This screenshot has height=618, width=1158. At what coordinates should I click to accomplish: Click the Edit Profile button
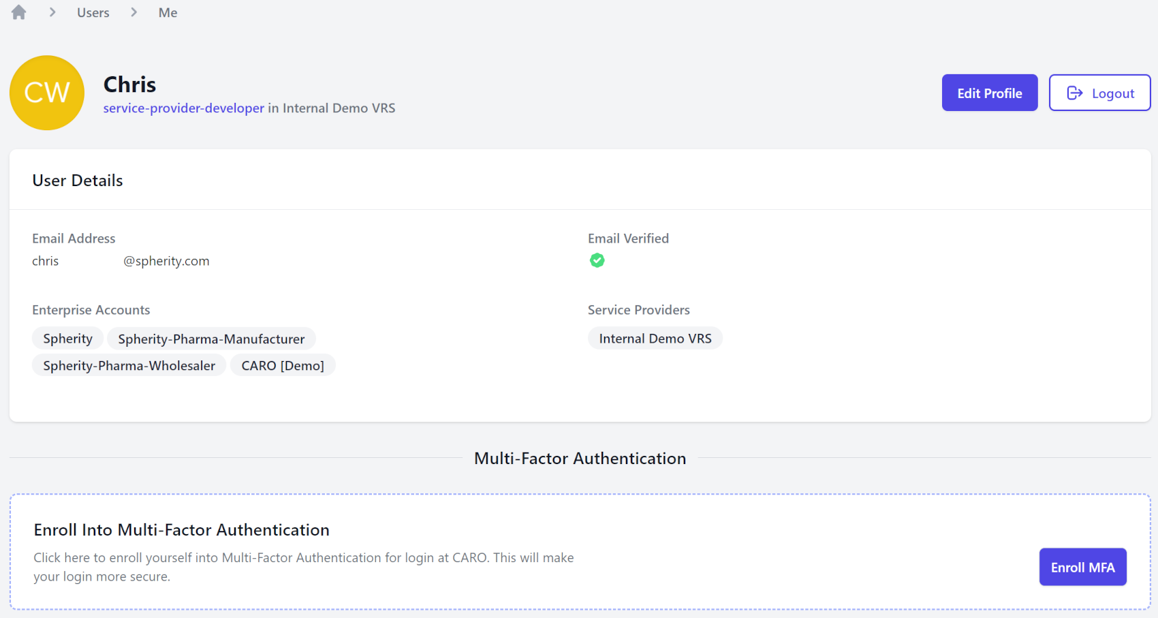coord(989,93)
